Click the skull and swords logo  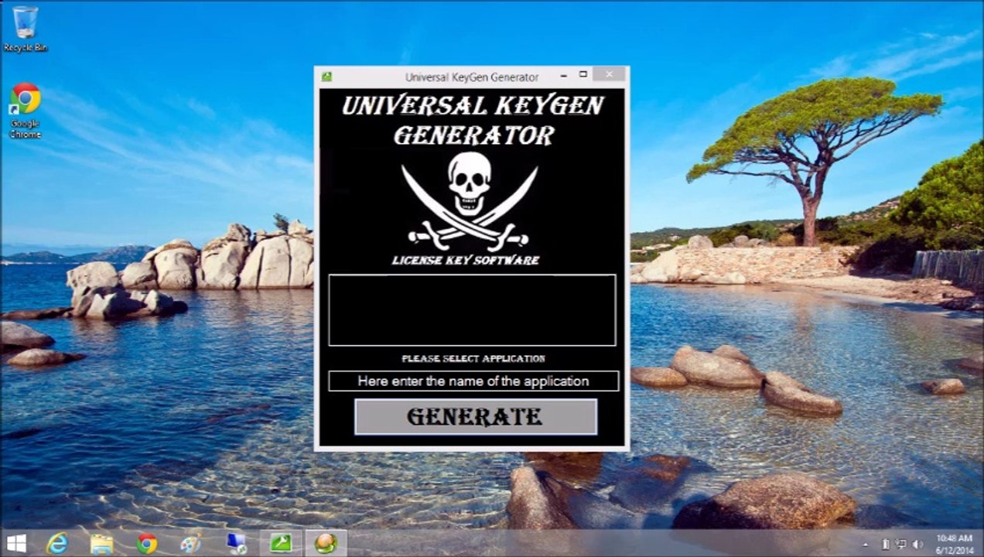[x=470, y=200]
